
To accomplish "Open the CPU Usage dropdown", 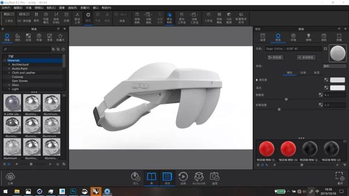I will click(24, 14).
